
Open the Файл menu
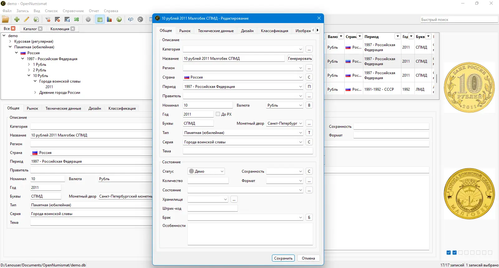click(7, 11)
